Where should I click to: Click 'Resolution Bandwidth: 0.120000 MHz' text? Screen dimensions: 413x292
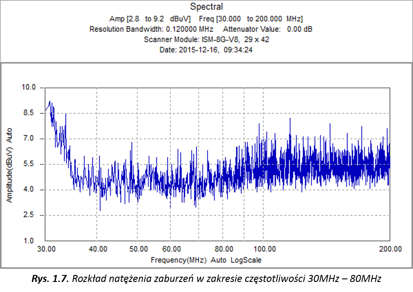[x=152, y=29]
